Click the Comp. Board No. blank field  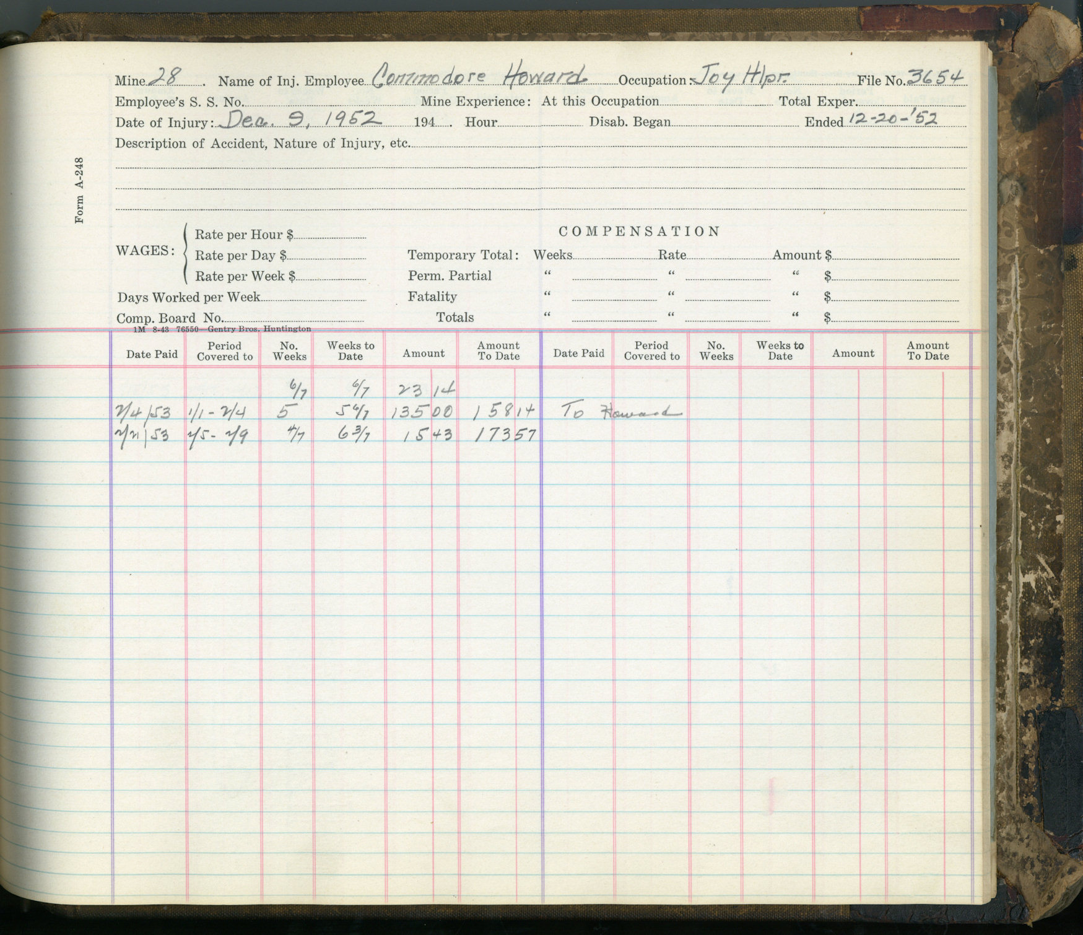(292, 318)
